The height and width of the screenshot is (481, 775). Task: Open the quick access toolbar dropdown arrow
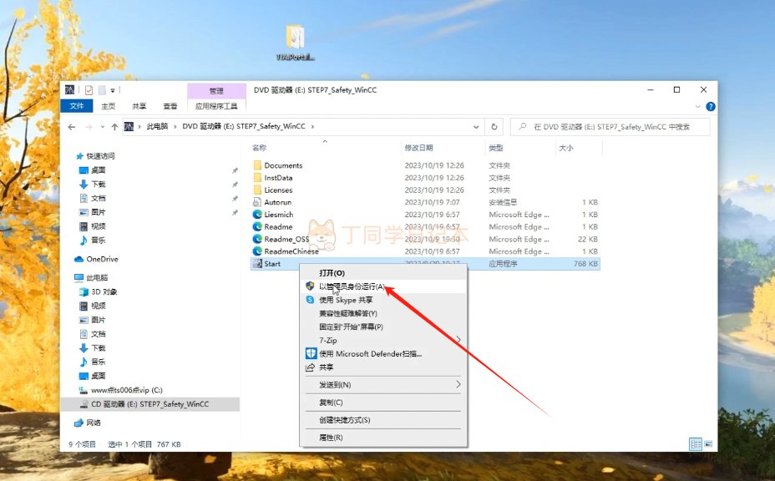pyautogui.click(x=113, y=90)
